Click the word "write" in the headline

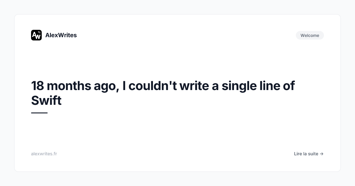[194, 86]
